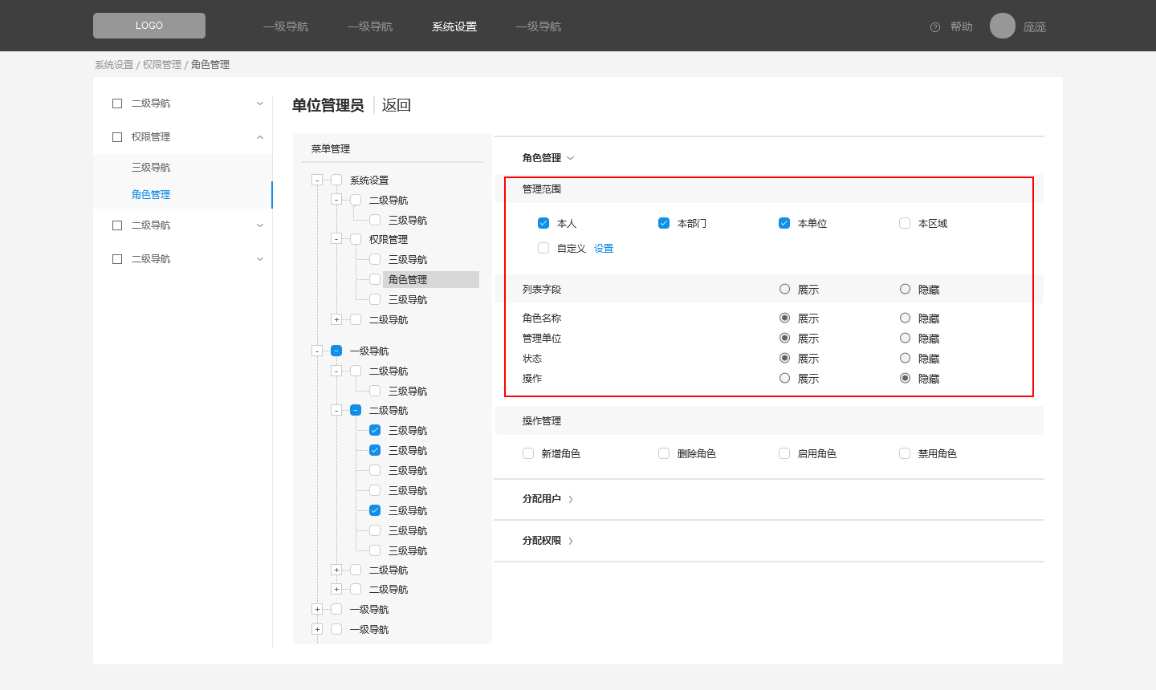Click the 管理范围 section heading
The height and width of the screenshot is (690, 1156).
click(542, 189)
